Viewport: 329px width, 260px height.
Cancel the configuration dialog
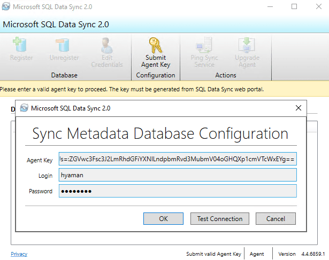point(276,218)
